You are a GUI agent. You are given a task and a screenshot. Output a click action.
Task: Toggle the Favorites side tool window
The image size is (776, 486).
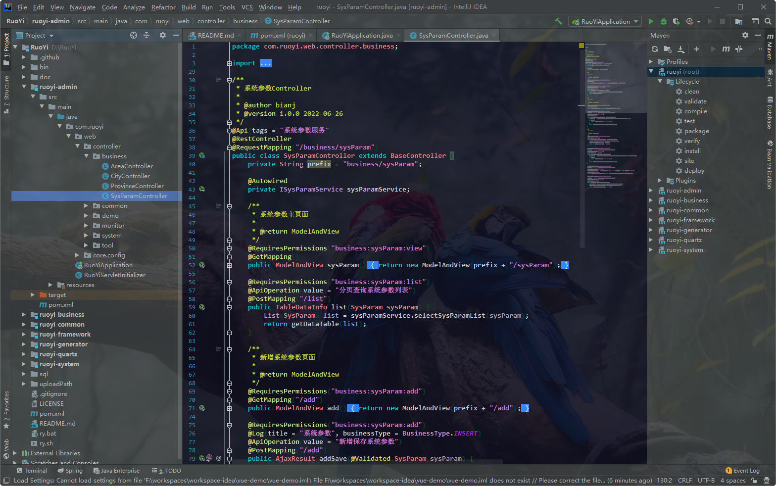[x=6, y=410]
